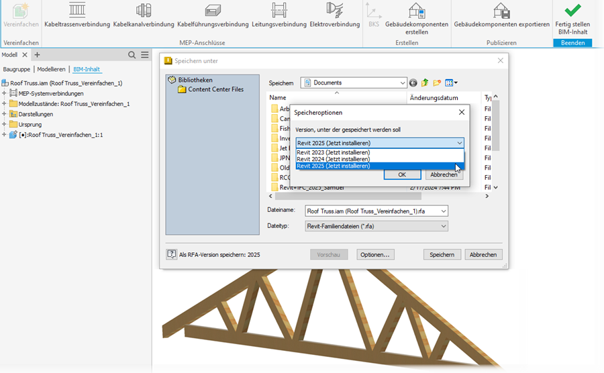Viewport: 604px width, 373px height.
Task: Add a new browser panel with plus
Action: tap(37, 54)
